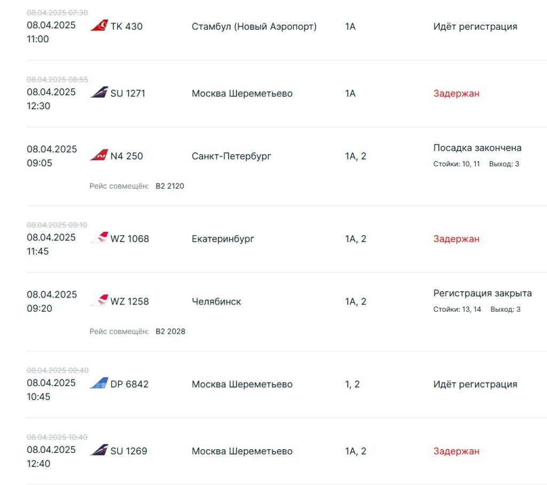The width and height of the screenshot is (547, 485).
Task: Click the Челябинск destination text
Action: [x=216, y=302]
